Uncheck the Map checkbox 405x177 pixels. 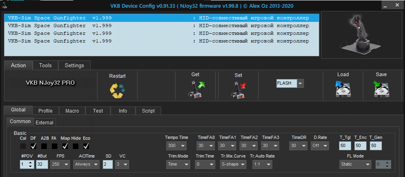pos(65,146)
